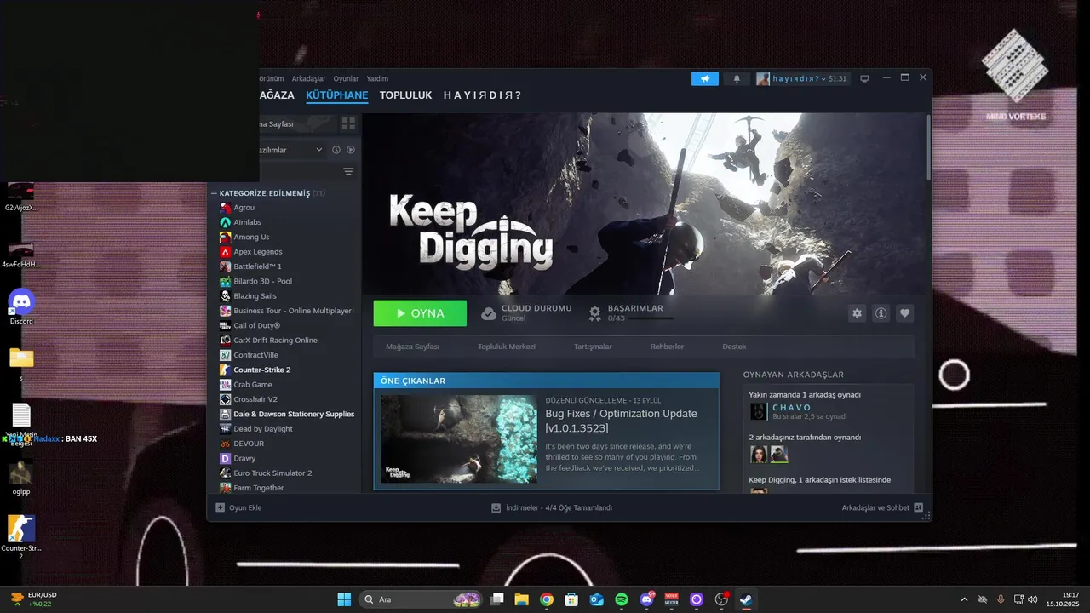Click Windows taskbar search box
The image size is (1090, 613).
pyautogui.click(x=420, y=599)
